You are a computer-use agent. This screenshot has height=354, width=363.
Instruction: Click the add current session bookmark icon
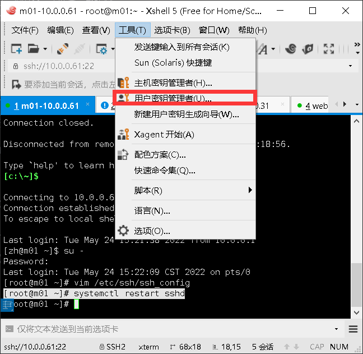point(16,84)
